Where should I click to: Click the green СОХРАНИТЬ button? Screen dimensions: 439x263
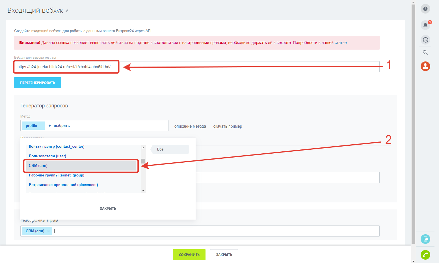coord(189,255)
